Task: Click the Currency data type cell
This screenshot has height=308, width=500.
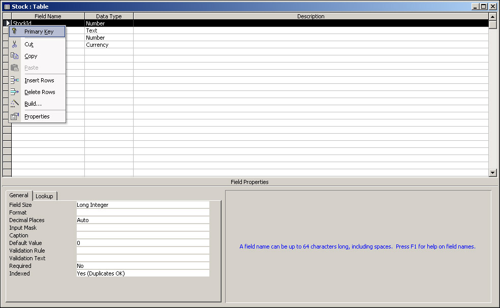Action: point(109,45)
